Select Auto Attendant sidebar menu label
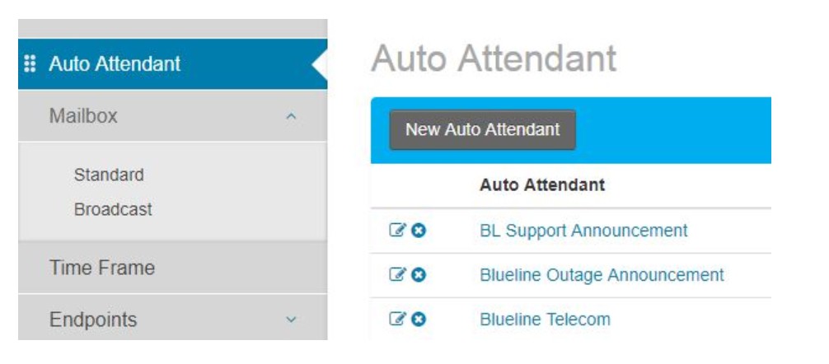 point(115,64)
